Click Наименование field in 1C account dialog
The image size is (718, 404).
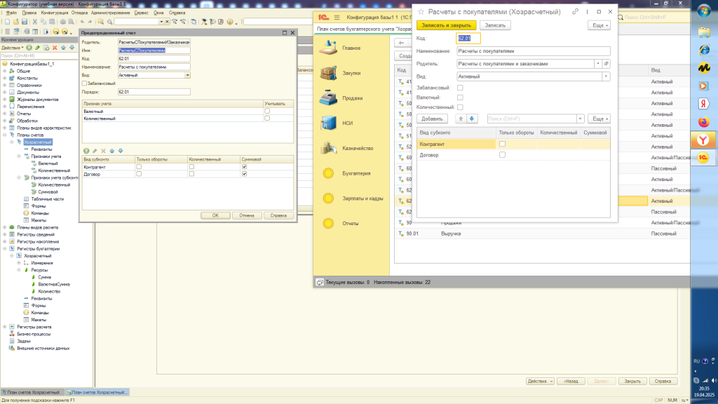coord(534,50)
